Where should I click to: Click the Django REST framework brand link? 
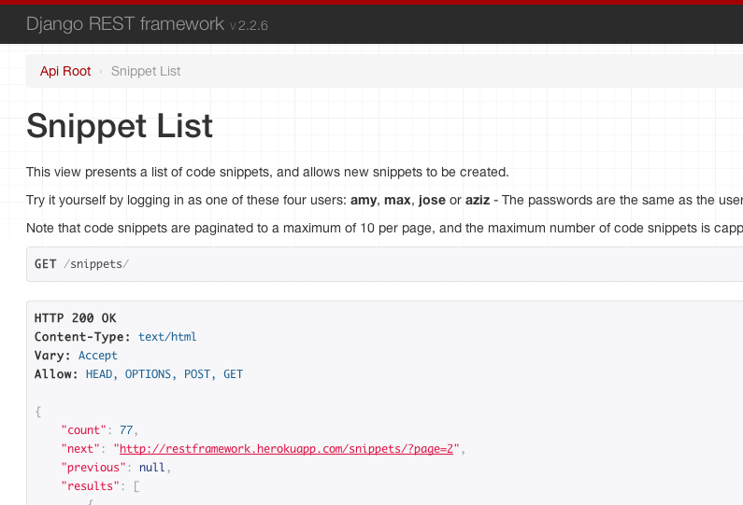click(x=125, y=24)
